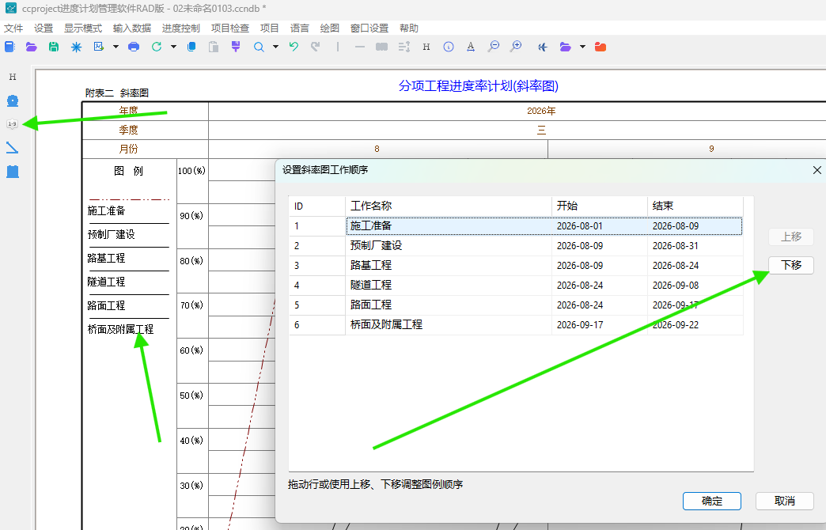Click the grey horizontal dash toolbar icon
Screen dimensions: 826x530
click(x=360, y=47)
